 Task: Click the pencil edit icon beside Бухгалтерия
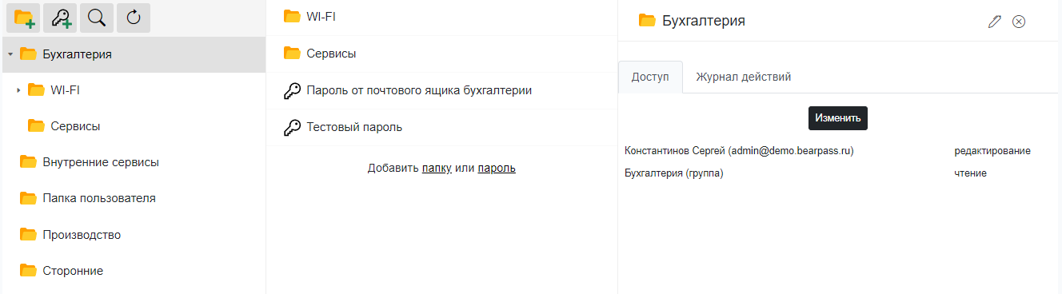click(994, 22)
